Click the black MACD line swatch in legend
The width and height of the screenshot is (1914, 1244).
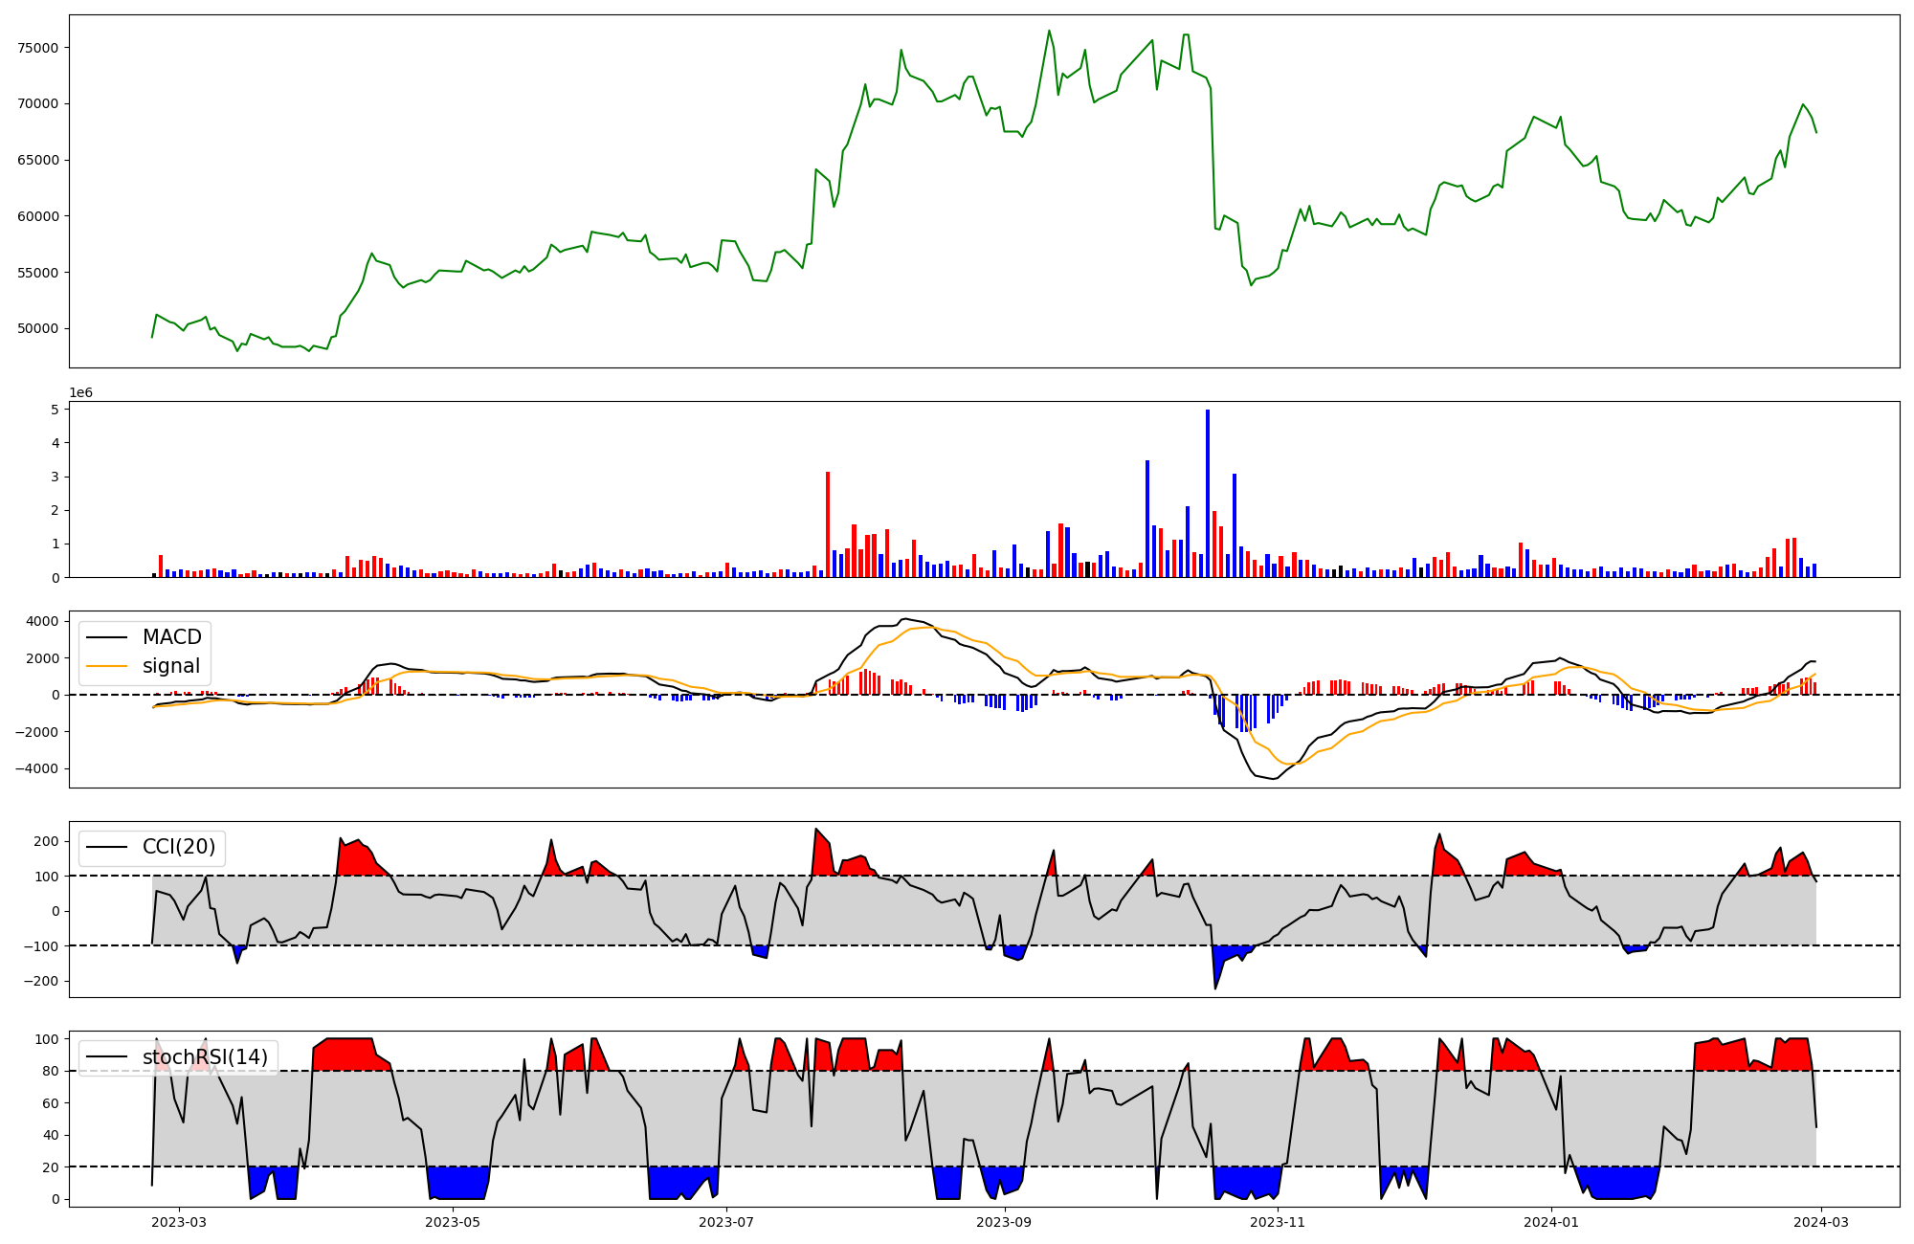[x=106, y=637]
